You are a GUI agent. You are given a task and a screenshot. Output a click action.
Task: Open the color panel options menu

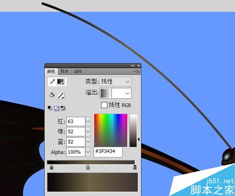click(x=137, y=71)
